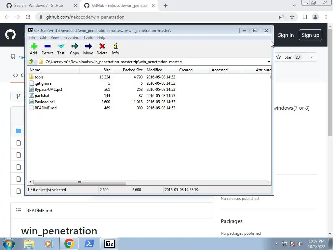333x250 pixels.
Task: Run the Test archive tool
Action: (x=61, y=49)
